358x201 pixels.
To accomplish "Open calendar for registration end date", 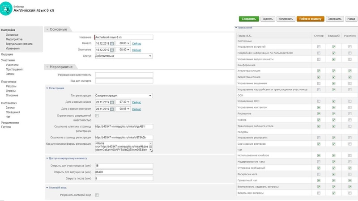I will tap(112, 109).
